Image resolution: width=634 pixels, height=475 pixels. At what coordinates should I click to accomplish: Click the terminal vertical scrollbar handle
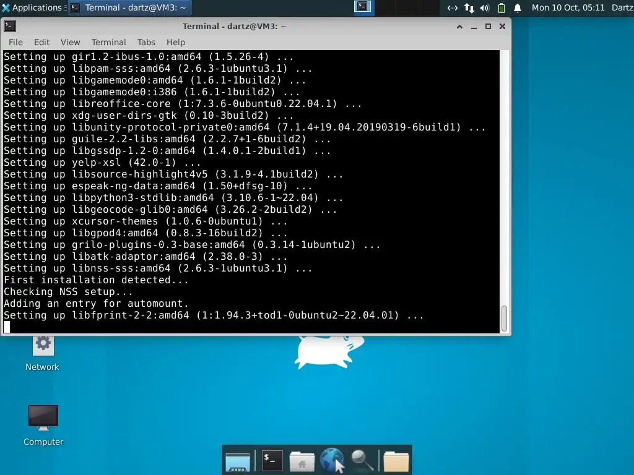pos(504,319)
